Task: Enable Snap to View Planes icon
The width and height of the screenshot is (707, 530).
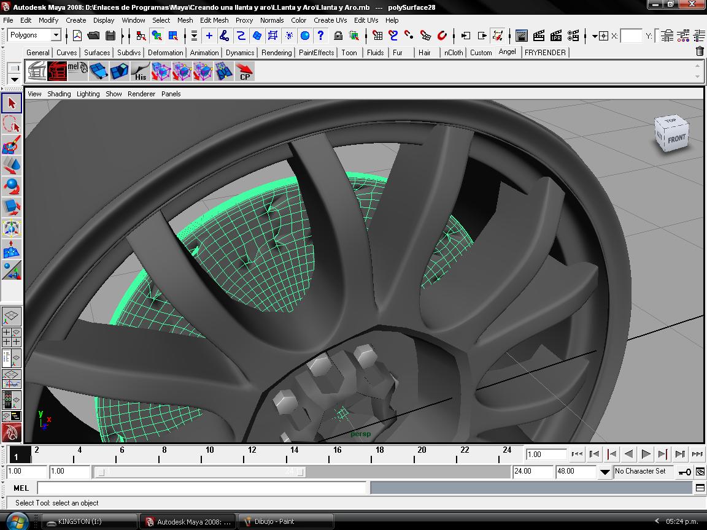Action: 425,36
